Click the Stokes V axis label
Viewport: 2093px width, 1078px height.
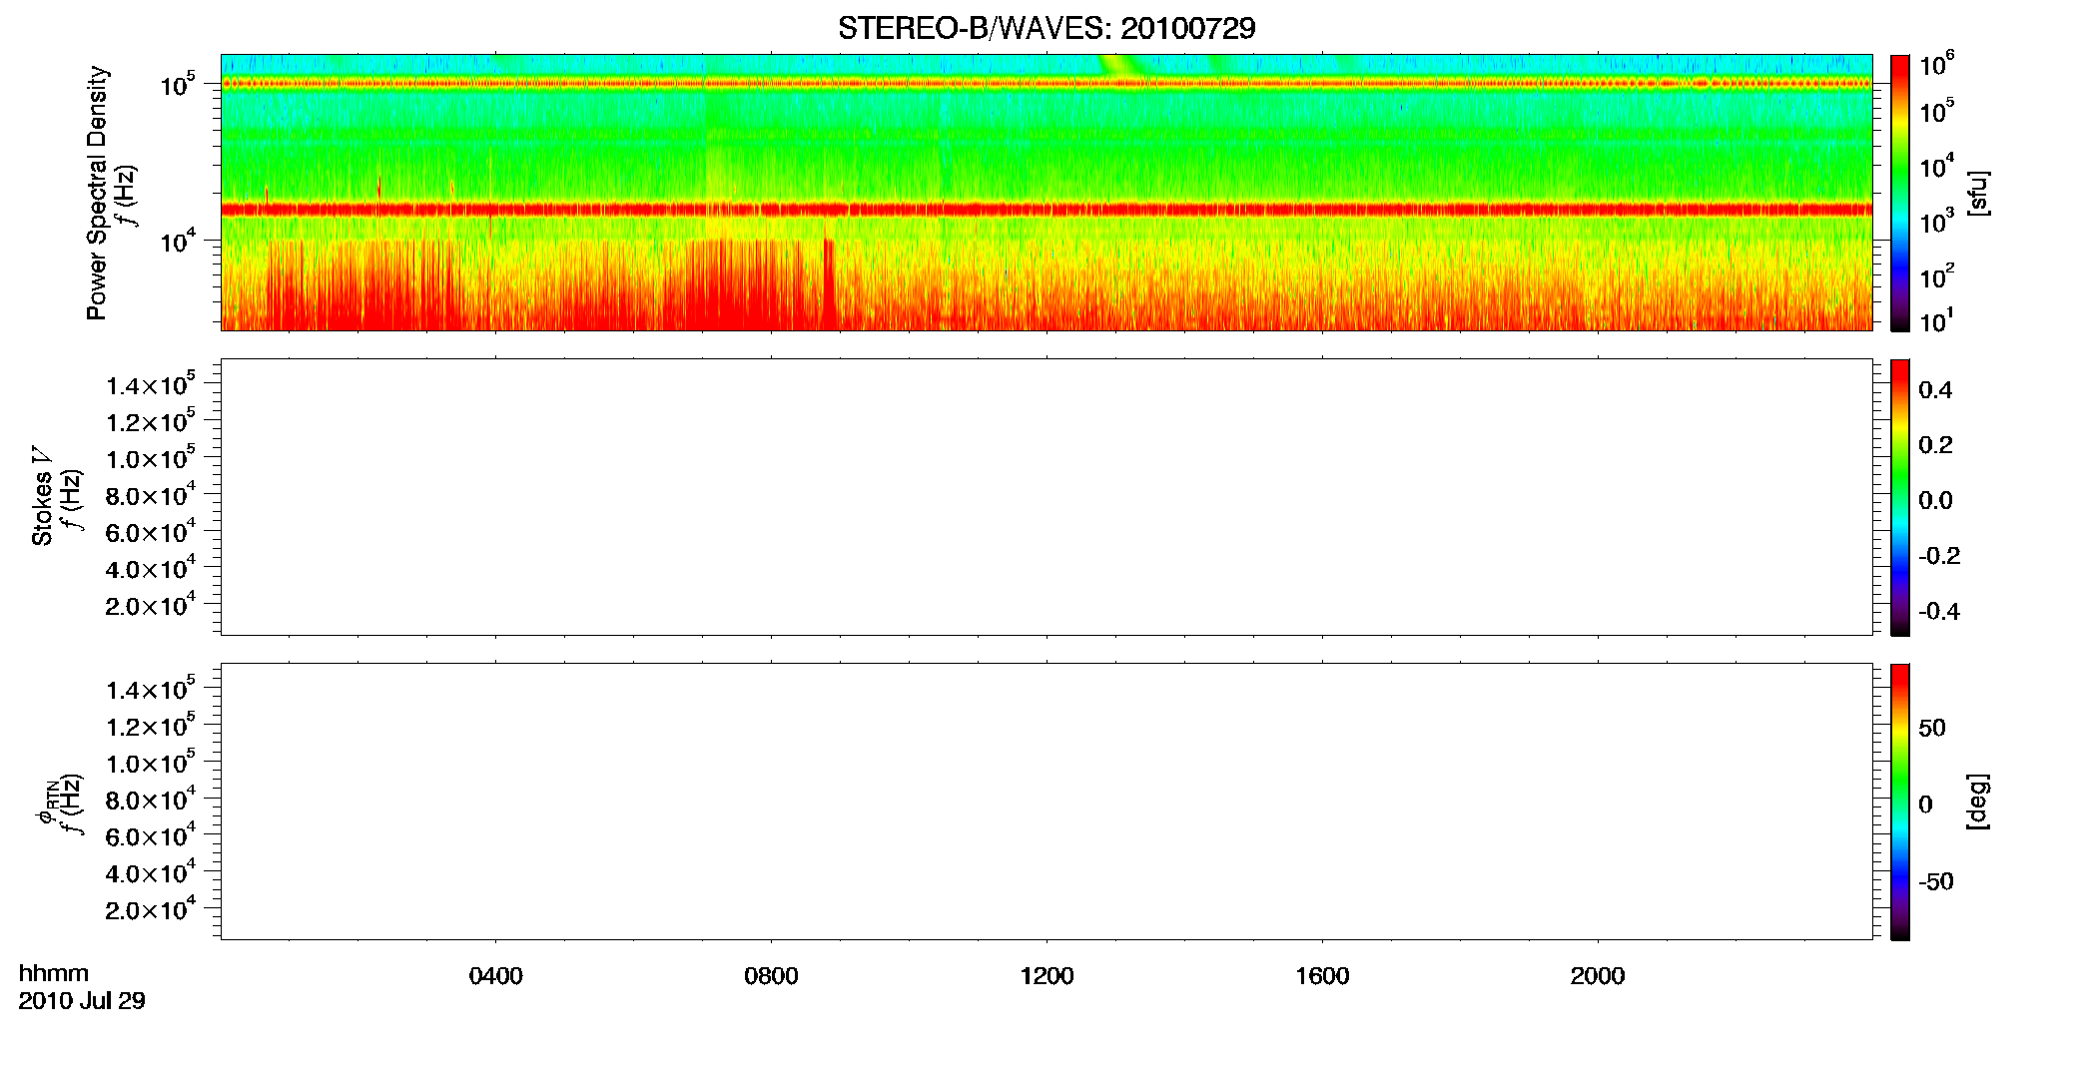click(42, 496)
